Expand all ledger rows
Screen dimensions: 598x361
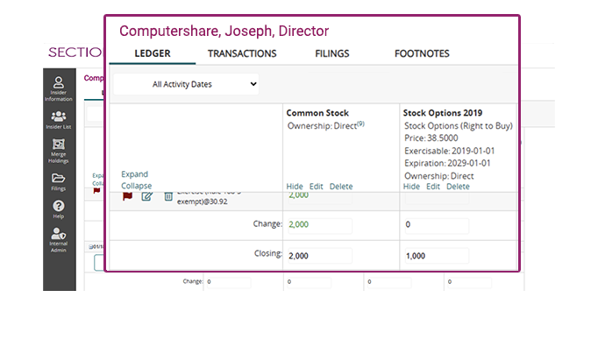coord(135,174)
